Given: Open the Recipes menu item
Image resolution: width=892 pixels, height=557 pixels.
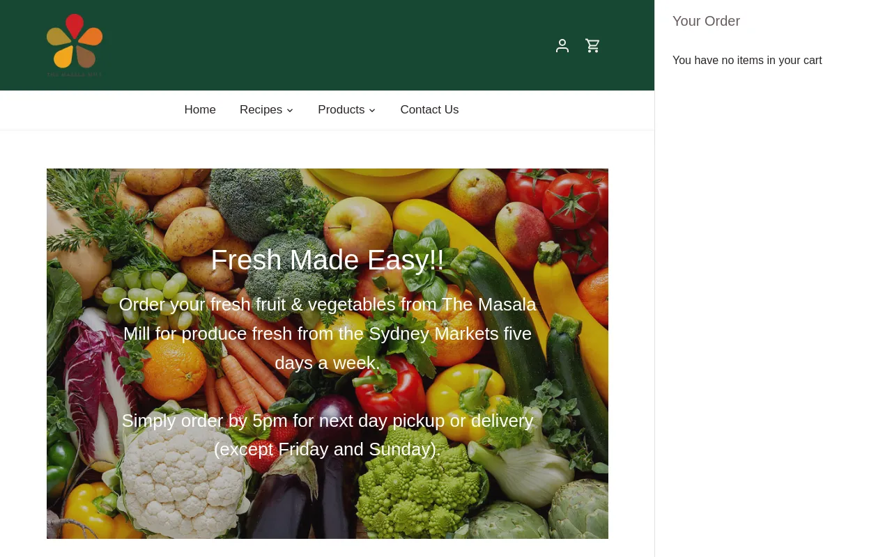Looking at the screenshot, I should click(261, 110).
